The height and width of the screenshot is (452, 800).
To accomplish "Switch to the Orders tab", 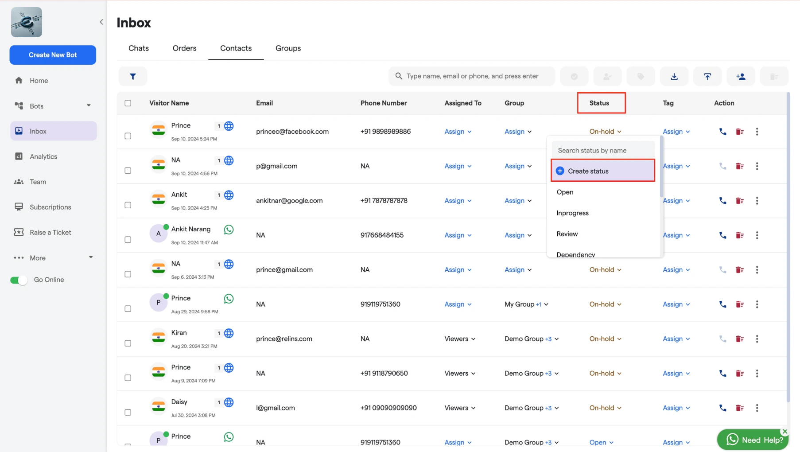I will 185,48.
